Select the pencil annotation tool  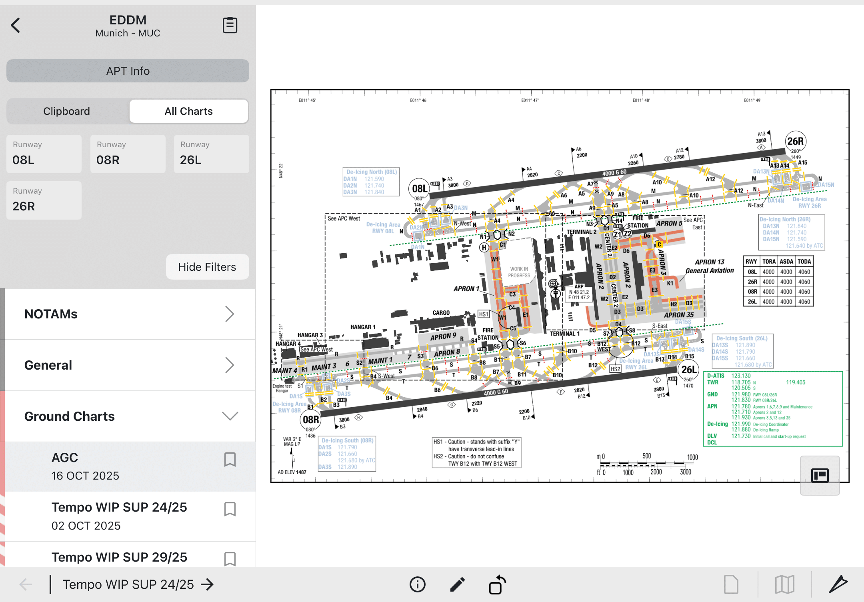click(x=457, y=584)
